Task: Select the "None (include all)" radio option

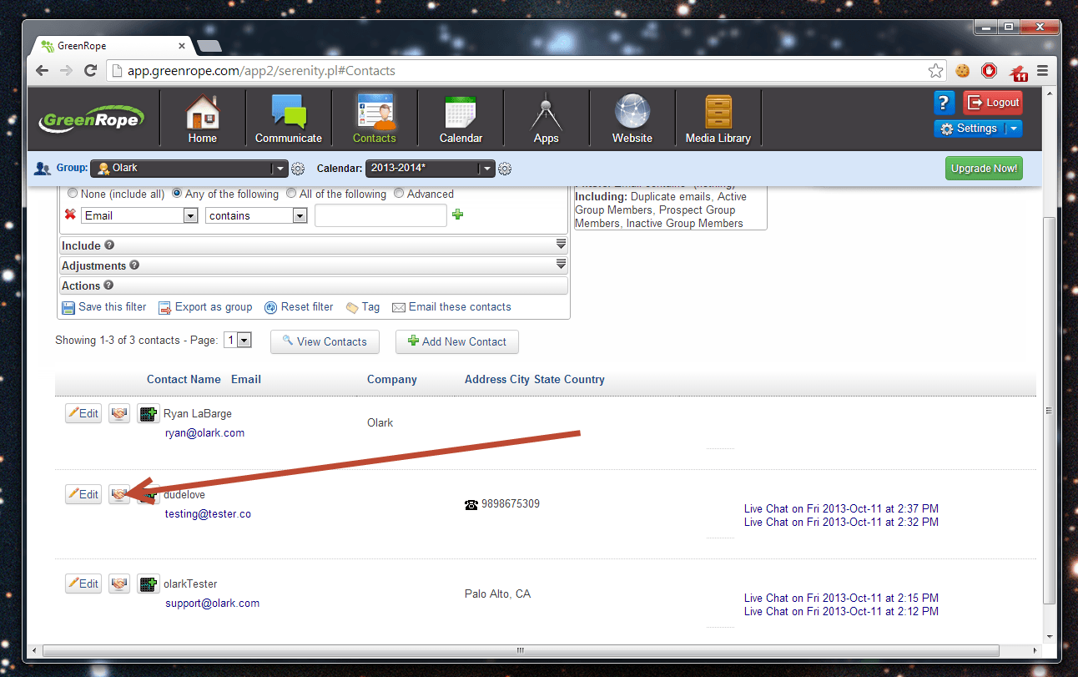Action: pos(73,194)
